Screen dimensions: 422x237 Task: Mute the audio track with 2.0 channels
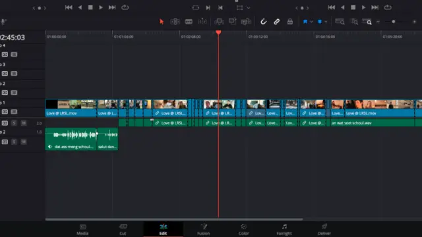[24, 123]
